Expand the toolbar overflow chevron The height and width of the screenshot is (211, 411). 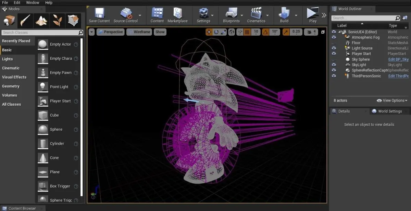[x=324, y=15]
